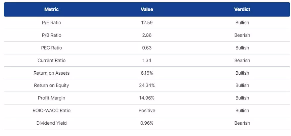Screen dimensions: 291x136
Task: Click the 24.34% value cell
Action: click(x=147, y=85)
